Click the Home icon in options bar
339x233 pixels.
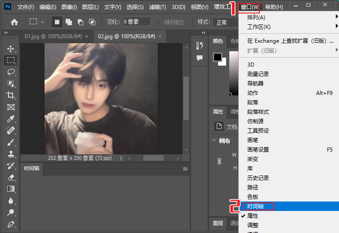pos(14,22)
